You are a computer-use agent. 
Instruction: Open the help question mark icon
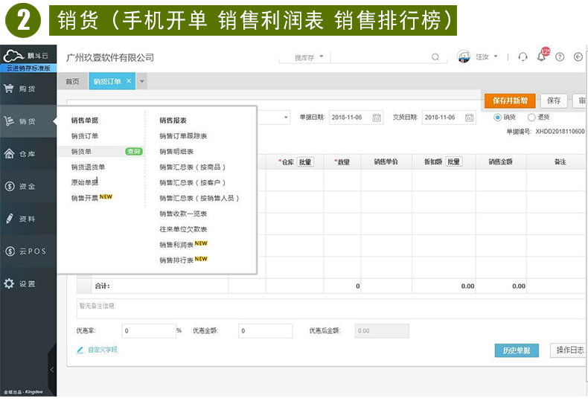pyautogui.click(x=560, y=57)
